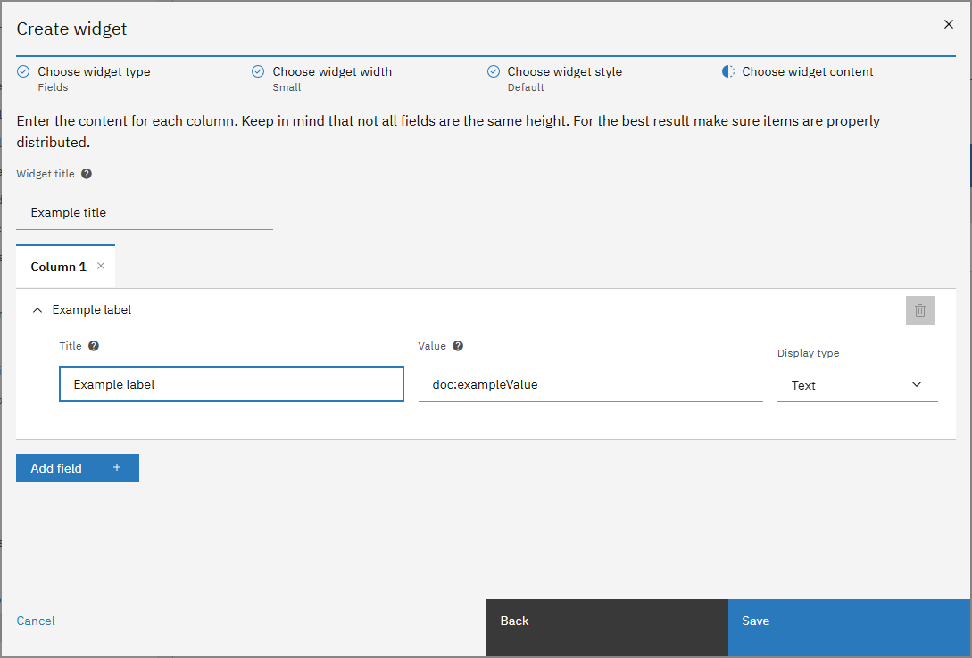The height and width of the screenshot is (658, 972).
Task: Click the Choose widget style checkmark icon
Action: pos(493,71)
